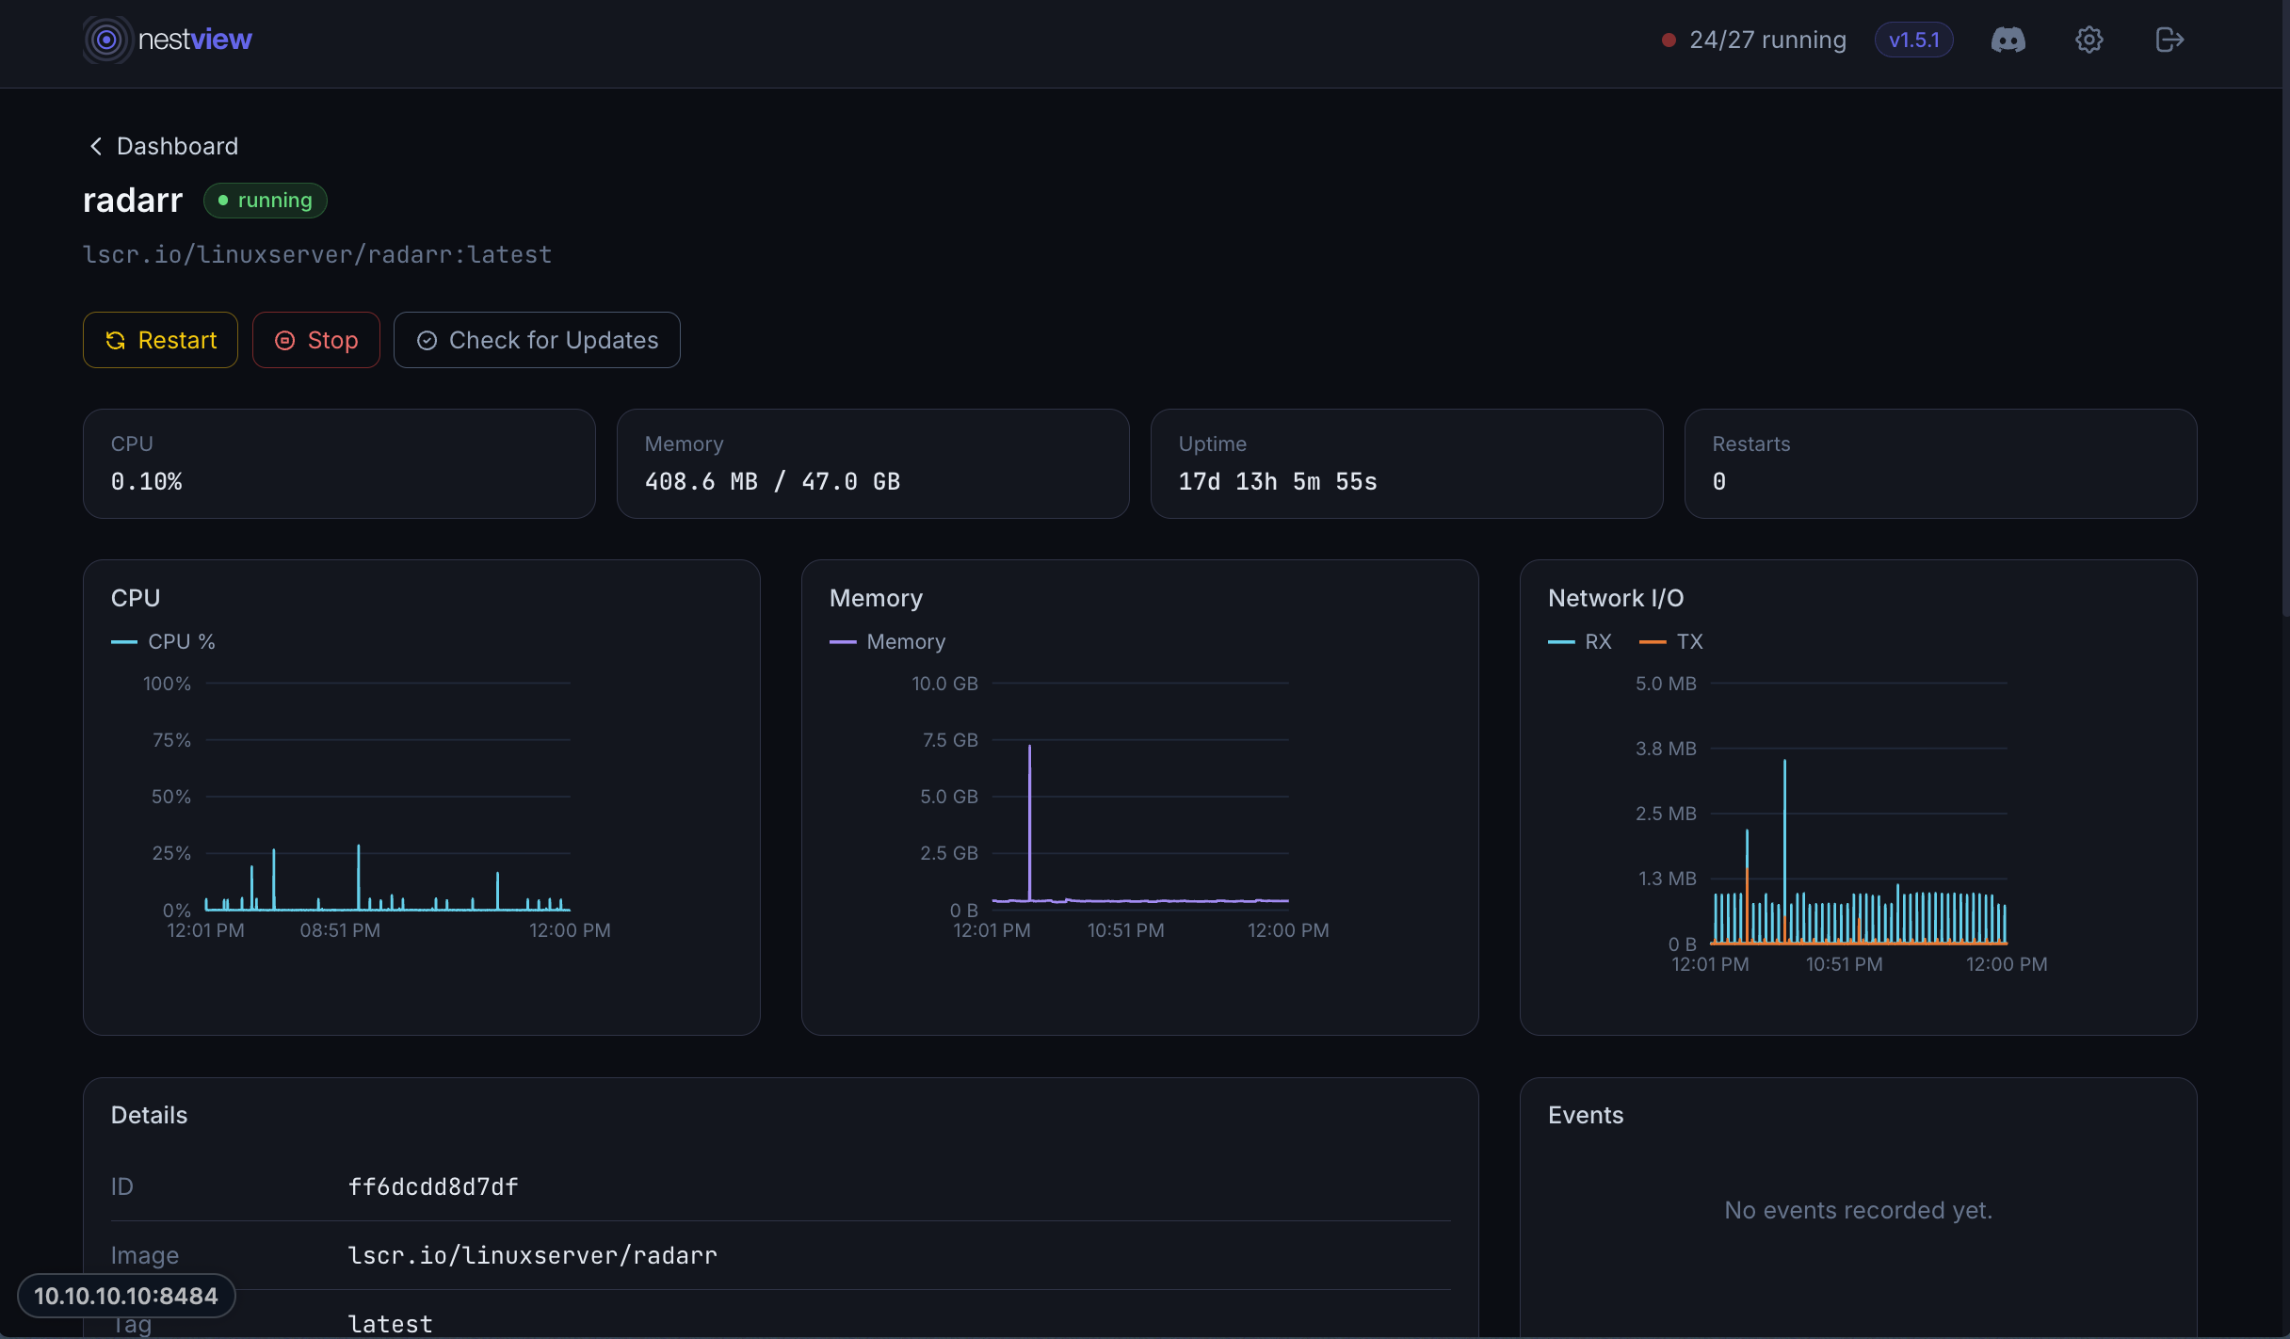This screenshot has height=1339, width=2290.
Task: Toggle the RX legend series
Action: click(1580, 641)
